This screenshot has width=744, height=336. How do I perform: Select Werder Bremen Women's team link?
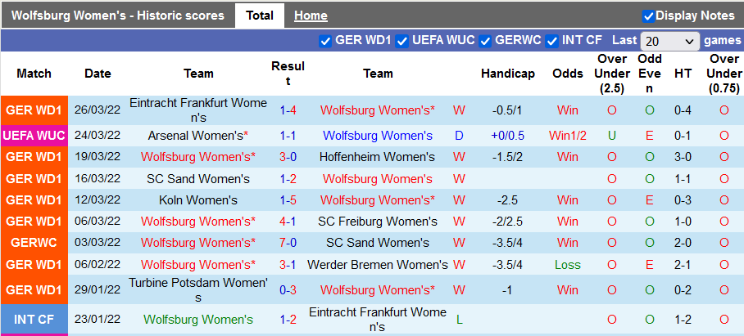pos(378,265)
